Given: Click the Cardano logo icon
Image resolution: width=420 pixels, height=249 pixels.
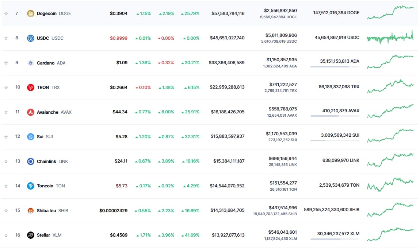Looking at the screenshot, I should click(x=31, y=63).
